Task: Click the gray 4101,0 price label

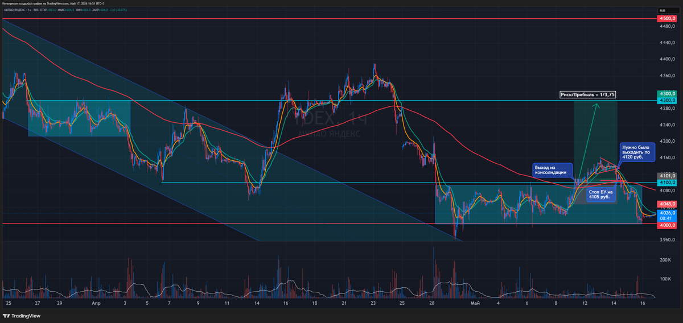Action: [666, 176]
